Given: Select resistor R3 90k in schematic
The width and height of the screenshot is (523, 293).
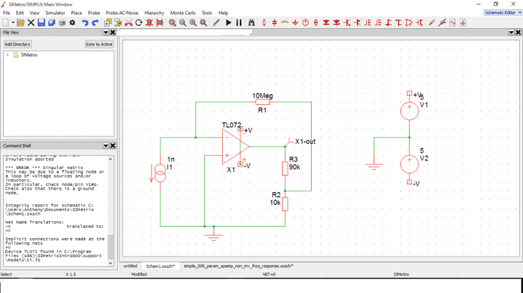Looking at the screenshot, I should [x=285, y=168].
